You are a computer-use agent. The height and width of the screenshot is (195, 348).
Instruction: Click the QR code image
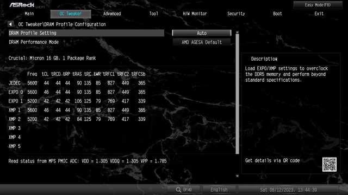click(330, 165)
